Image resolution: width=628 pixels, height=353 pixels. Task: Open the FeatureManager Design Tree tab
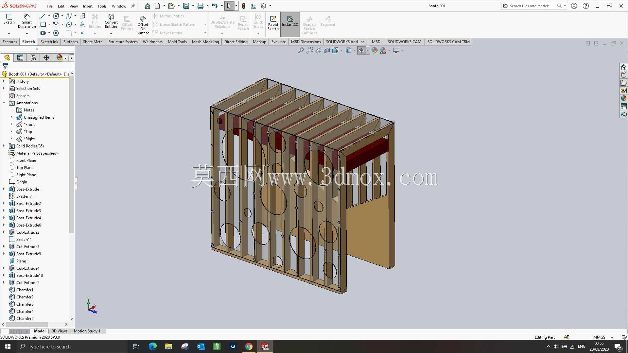click(7, 58)
